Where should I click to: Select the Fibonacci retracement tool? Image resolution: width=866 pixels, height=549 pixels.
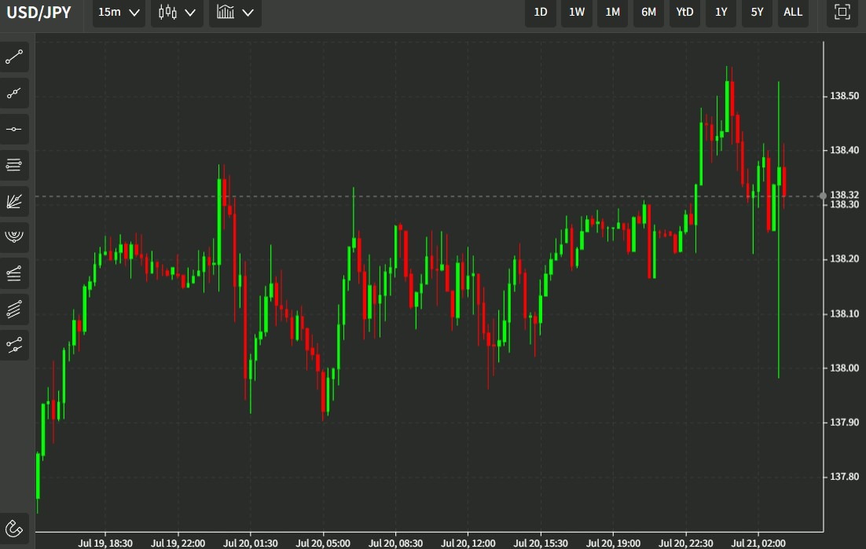coord(15,165)
